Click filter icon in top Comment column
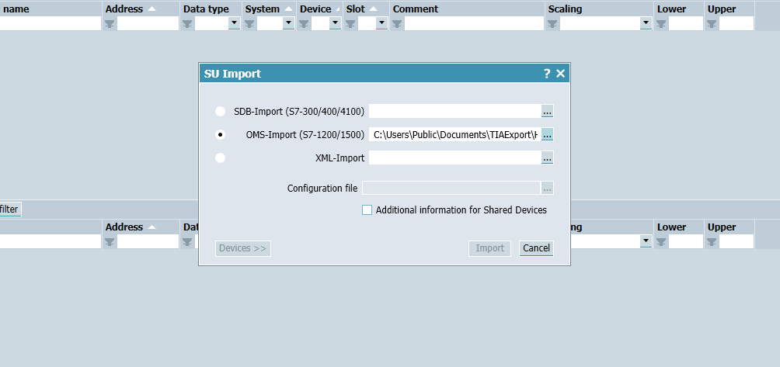780x367 pixels. point(397,23)
